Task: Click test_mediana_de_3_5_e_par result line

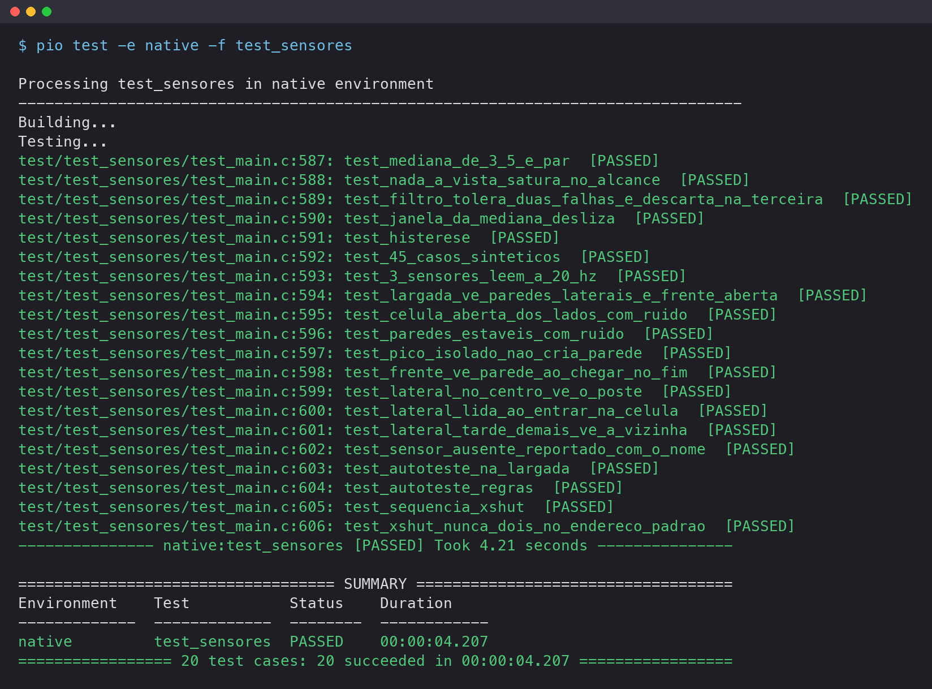Action: [x=339, y=161]
